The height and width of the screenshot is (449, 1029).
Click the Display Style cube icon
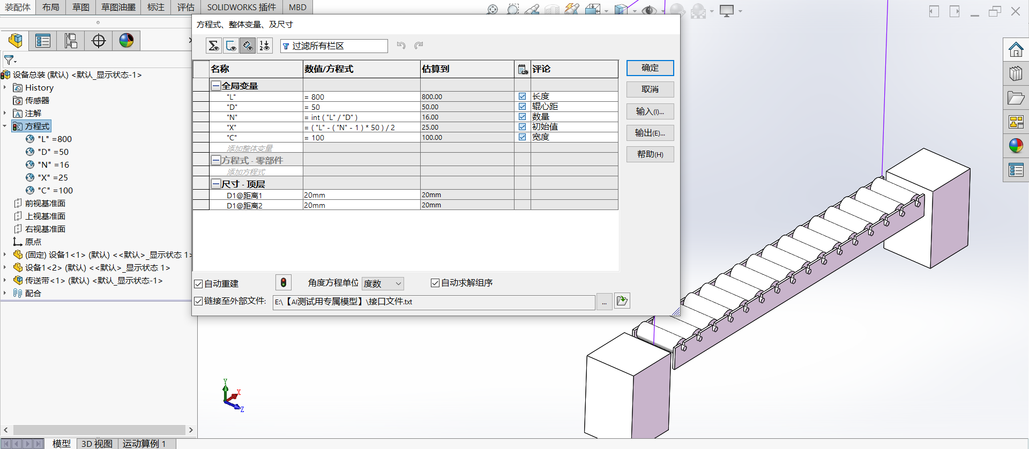(621, 10)
